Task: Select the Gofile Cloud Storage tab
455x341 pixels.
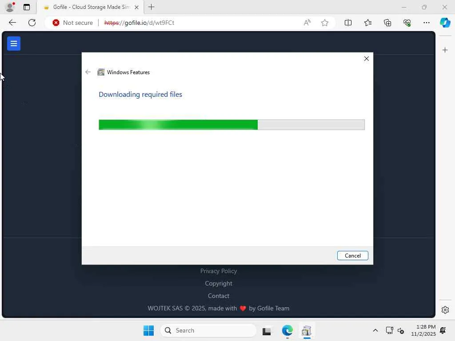Action: (90, 7)
